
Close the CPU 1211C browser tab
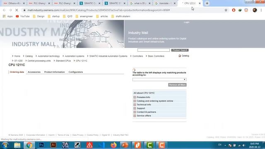(200, 3)
